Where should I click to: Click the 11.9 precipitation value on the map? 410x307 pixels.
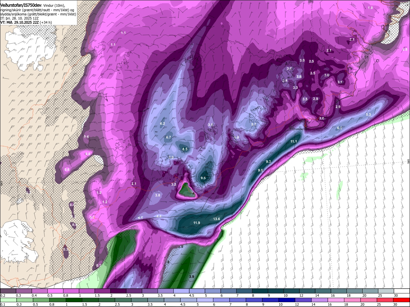tap(197, 223)
